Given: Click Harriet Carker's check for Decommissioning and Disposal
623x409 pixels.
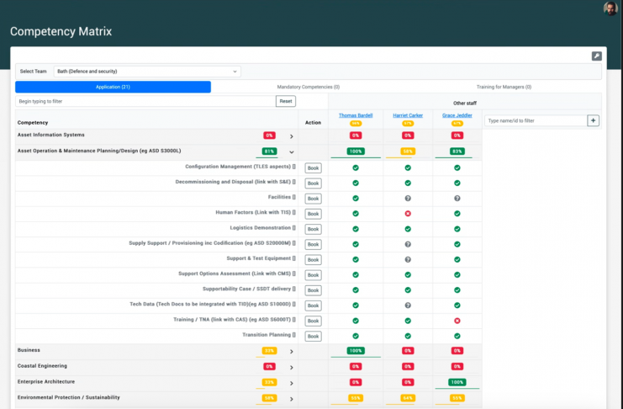Looking at the screenshot, I should pyautogui.click(x=408, y=183).
